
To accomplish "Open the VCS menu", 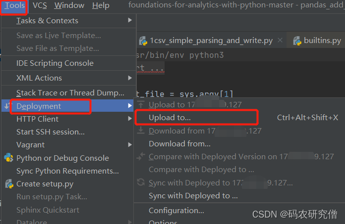I will [x=40, y=5].
